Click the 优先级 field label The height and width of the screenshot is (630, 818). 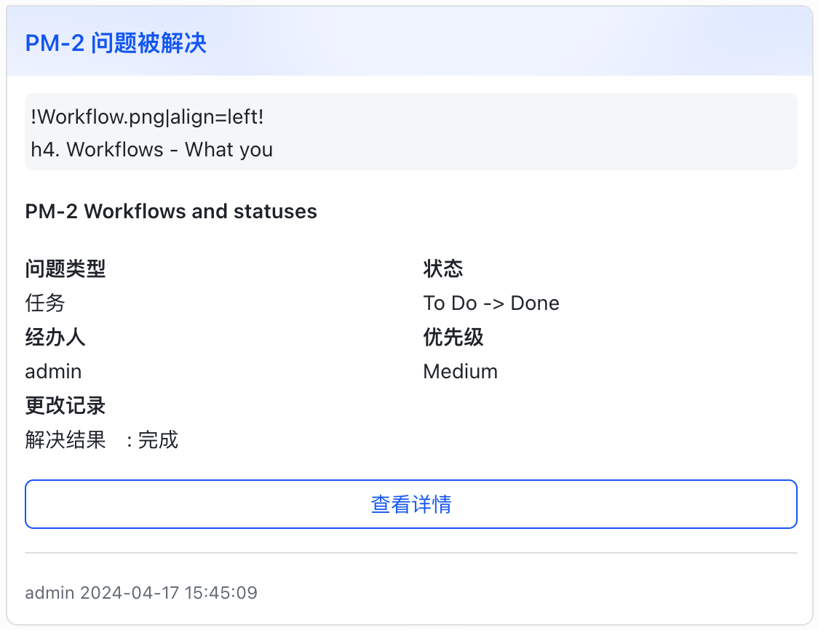tap(453, 338)
